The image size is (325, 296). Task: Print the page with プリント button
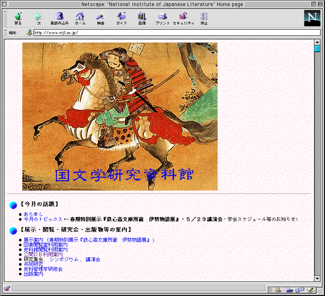[162, 18]
